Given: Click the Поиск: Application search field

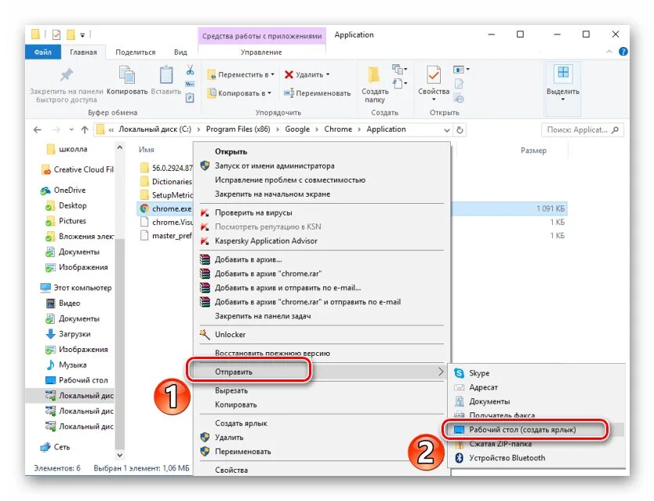Looking at the screenshot, I should pos(583,129).
